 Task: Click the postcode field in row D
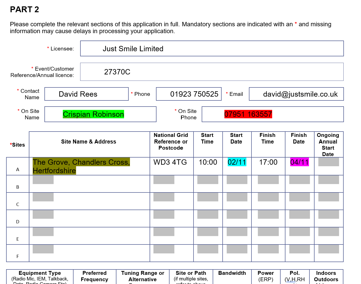coord(164,214)
